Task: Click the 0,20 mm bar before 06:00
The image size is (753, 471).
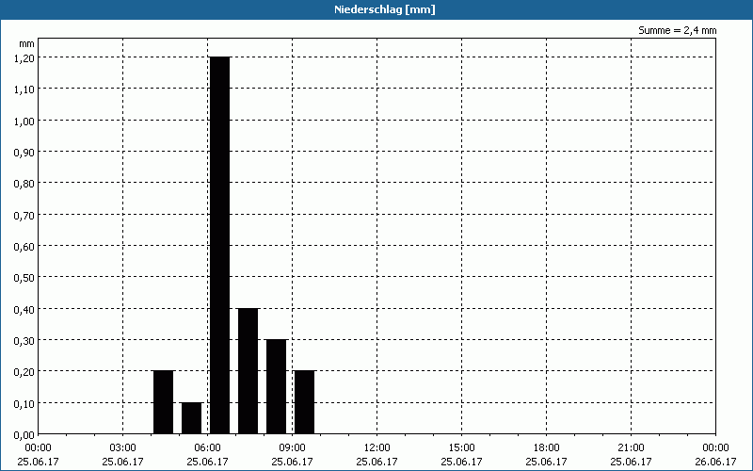Action: pos(163,402)
